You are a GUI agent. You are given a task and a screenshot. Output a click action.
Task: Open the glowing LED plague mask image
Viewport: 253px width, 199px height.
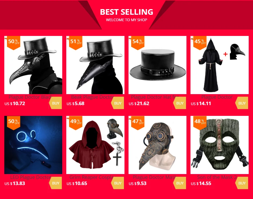point(33,145)
